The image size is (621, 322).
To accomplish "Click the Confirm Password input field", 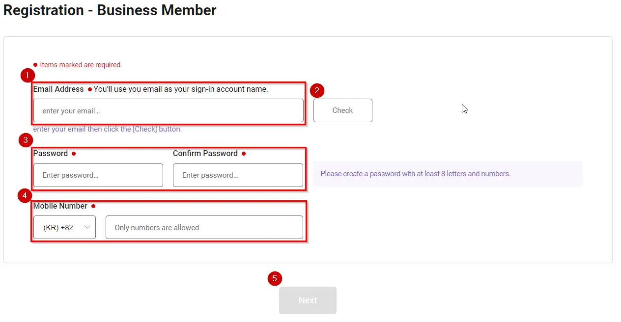I will coord(238,175).
